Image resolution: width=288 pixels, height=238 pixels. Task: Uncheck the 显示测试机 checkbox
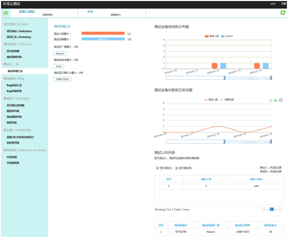tap(177, 168)
